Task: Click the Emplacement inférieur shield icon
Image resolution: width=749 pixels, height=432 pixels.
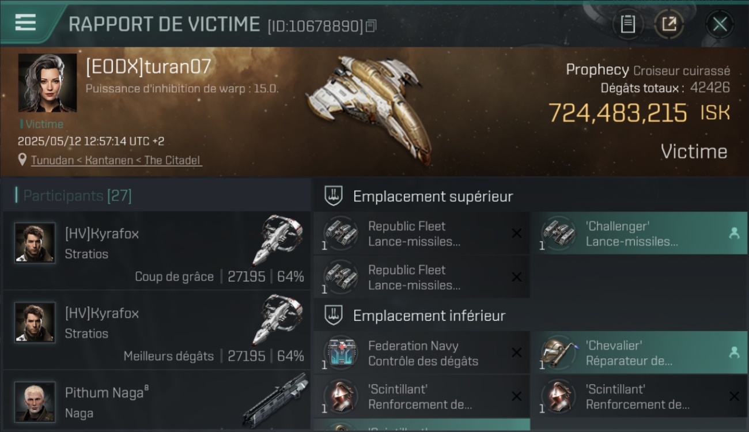Action: click(334, 315)
